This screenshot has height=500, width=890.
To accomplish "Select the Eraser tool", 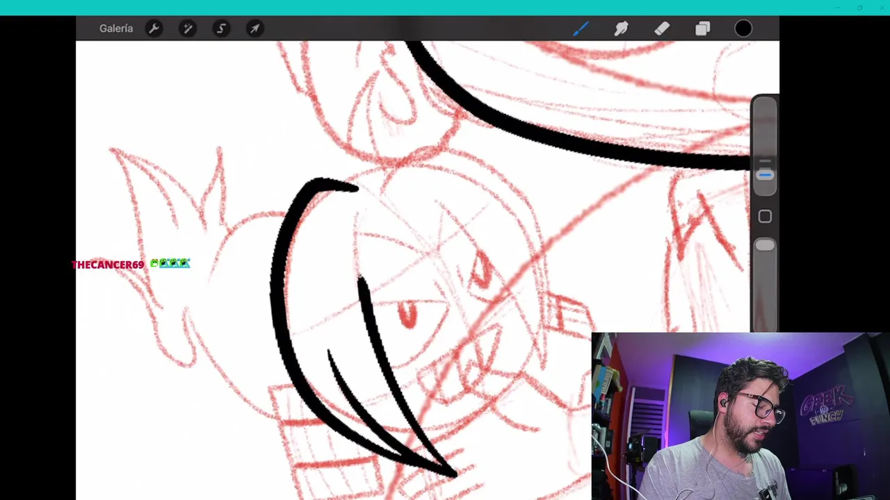I will (661, 28).
